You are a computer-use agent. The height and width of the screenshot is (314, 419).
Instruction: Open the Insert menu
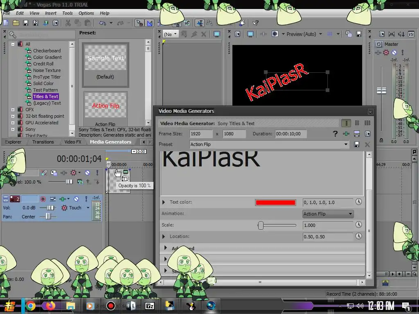[x=50, y=13]
